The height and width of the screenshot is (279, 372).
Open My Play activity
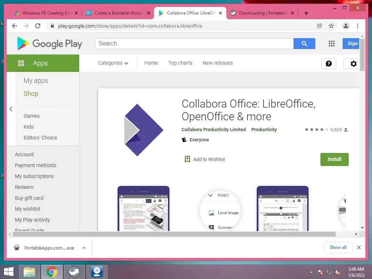(32, 220)
